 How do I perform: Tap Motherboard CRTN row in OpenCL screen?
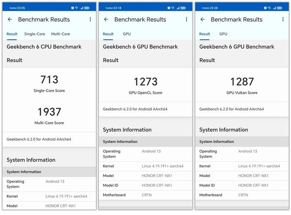click(145, 195)
